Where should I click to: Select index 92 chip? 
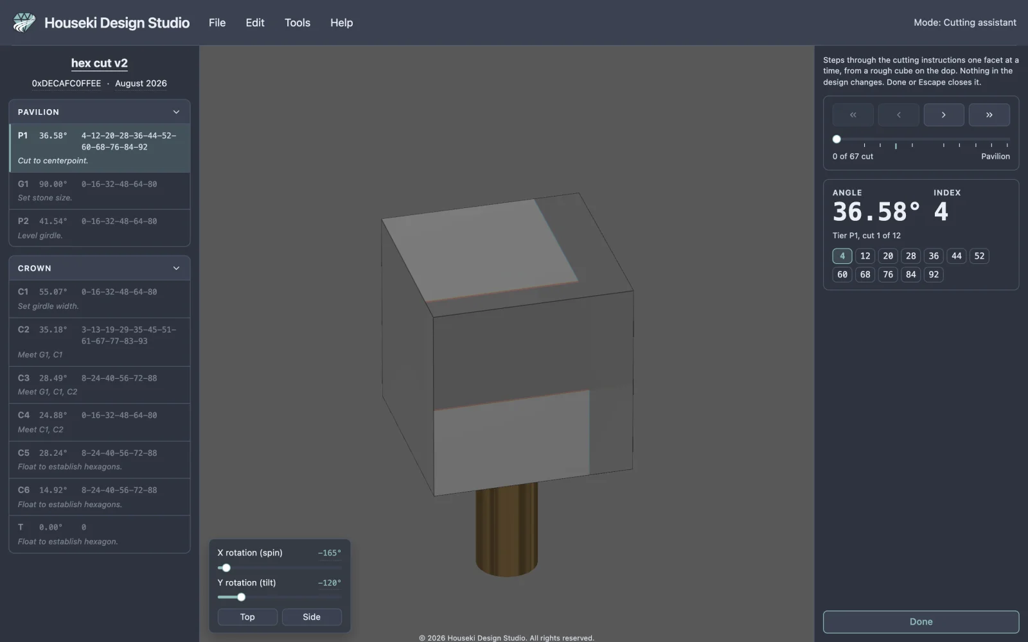point(934,275)
